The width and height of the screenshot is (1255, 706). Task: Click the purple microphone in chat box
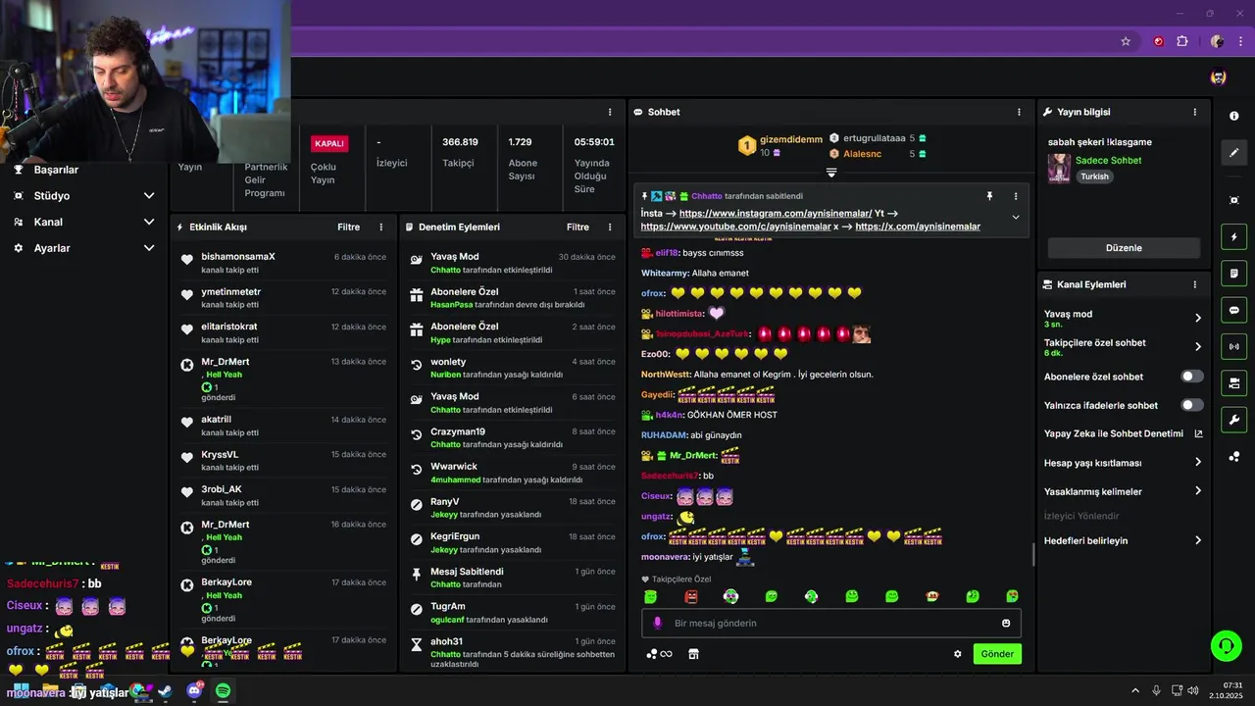(657, 623)
